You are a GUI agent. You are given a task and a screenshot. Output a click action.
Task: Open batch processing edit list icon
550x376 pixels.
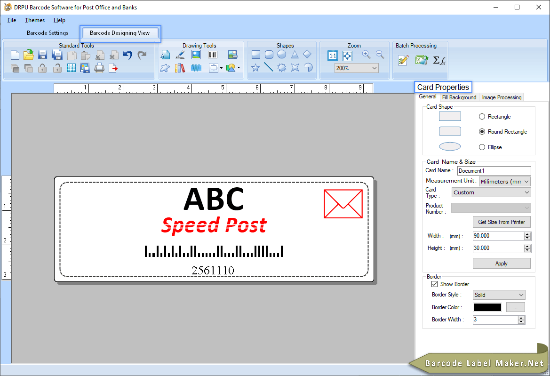(x=403, y=60)
